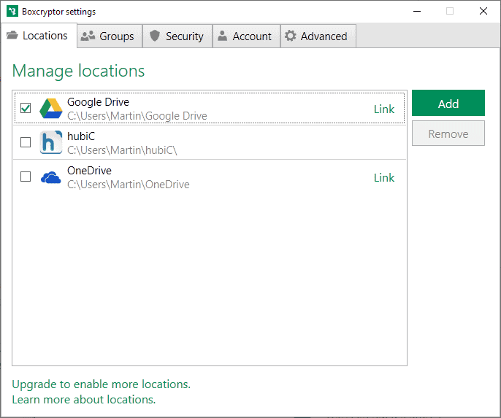The width and height of the screenshot is (501, 418).
Task: Click the Google Drive logo icon
Action: pos(51,109)
